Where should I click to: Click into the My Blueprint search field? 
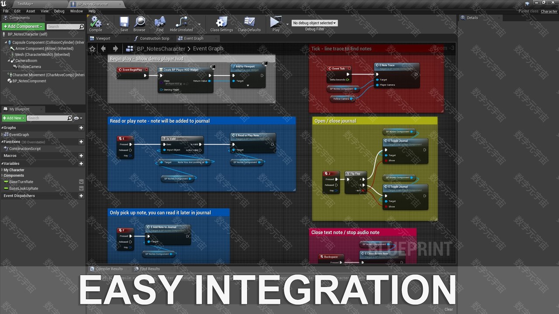[49, 118]
